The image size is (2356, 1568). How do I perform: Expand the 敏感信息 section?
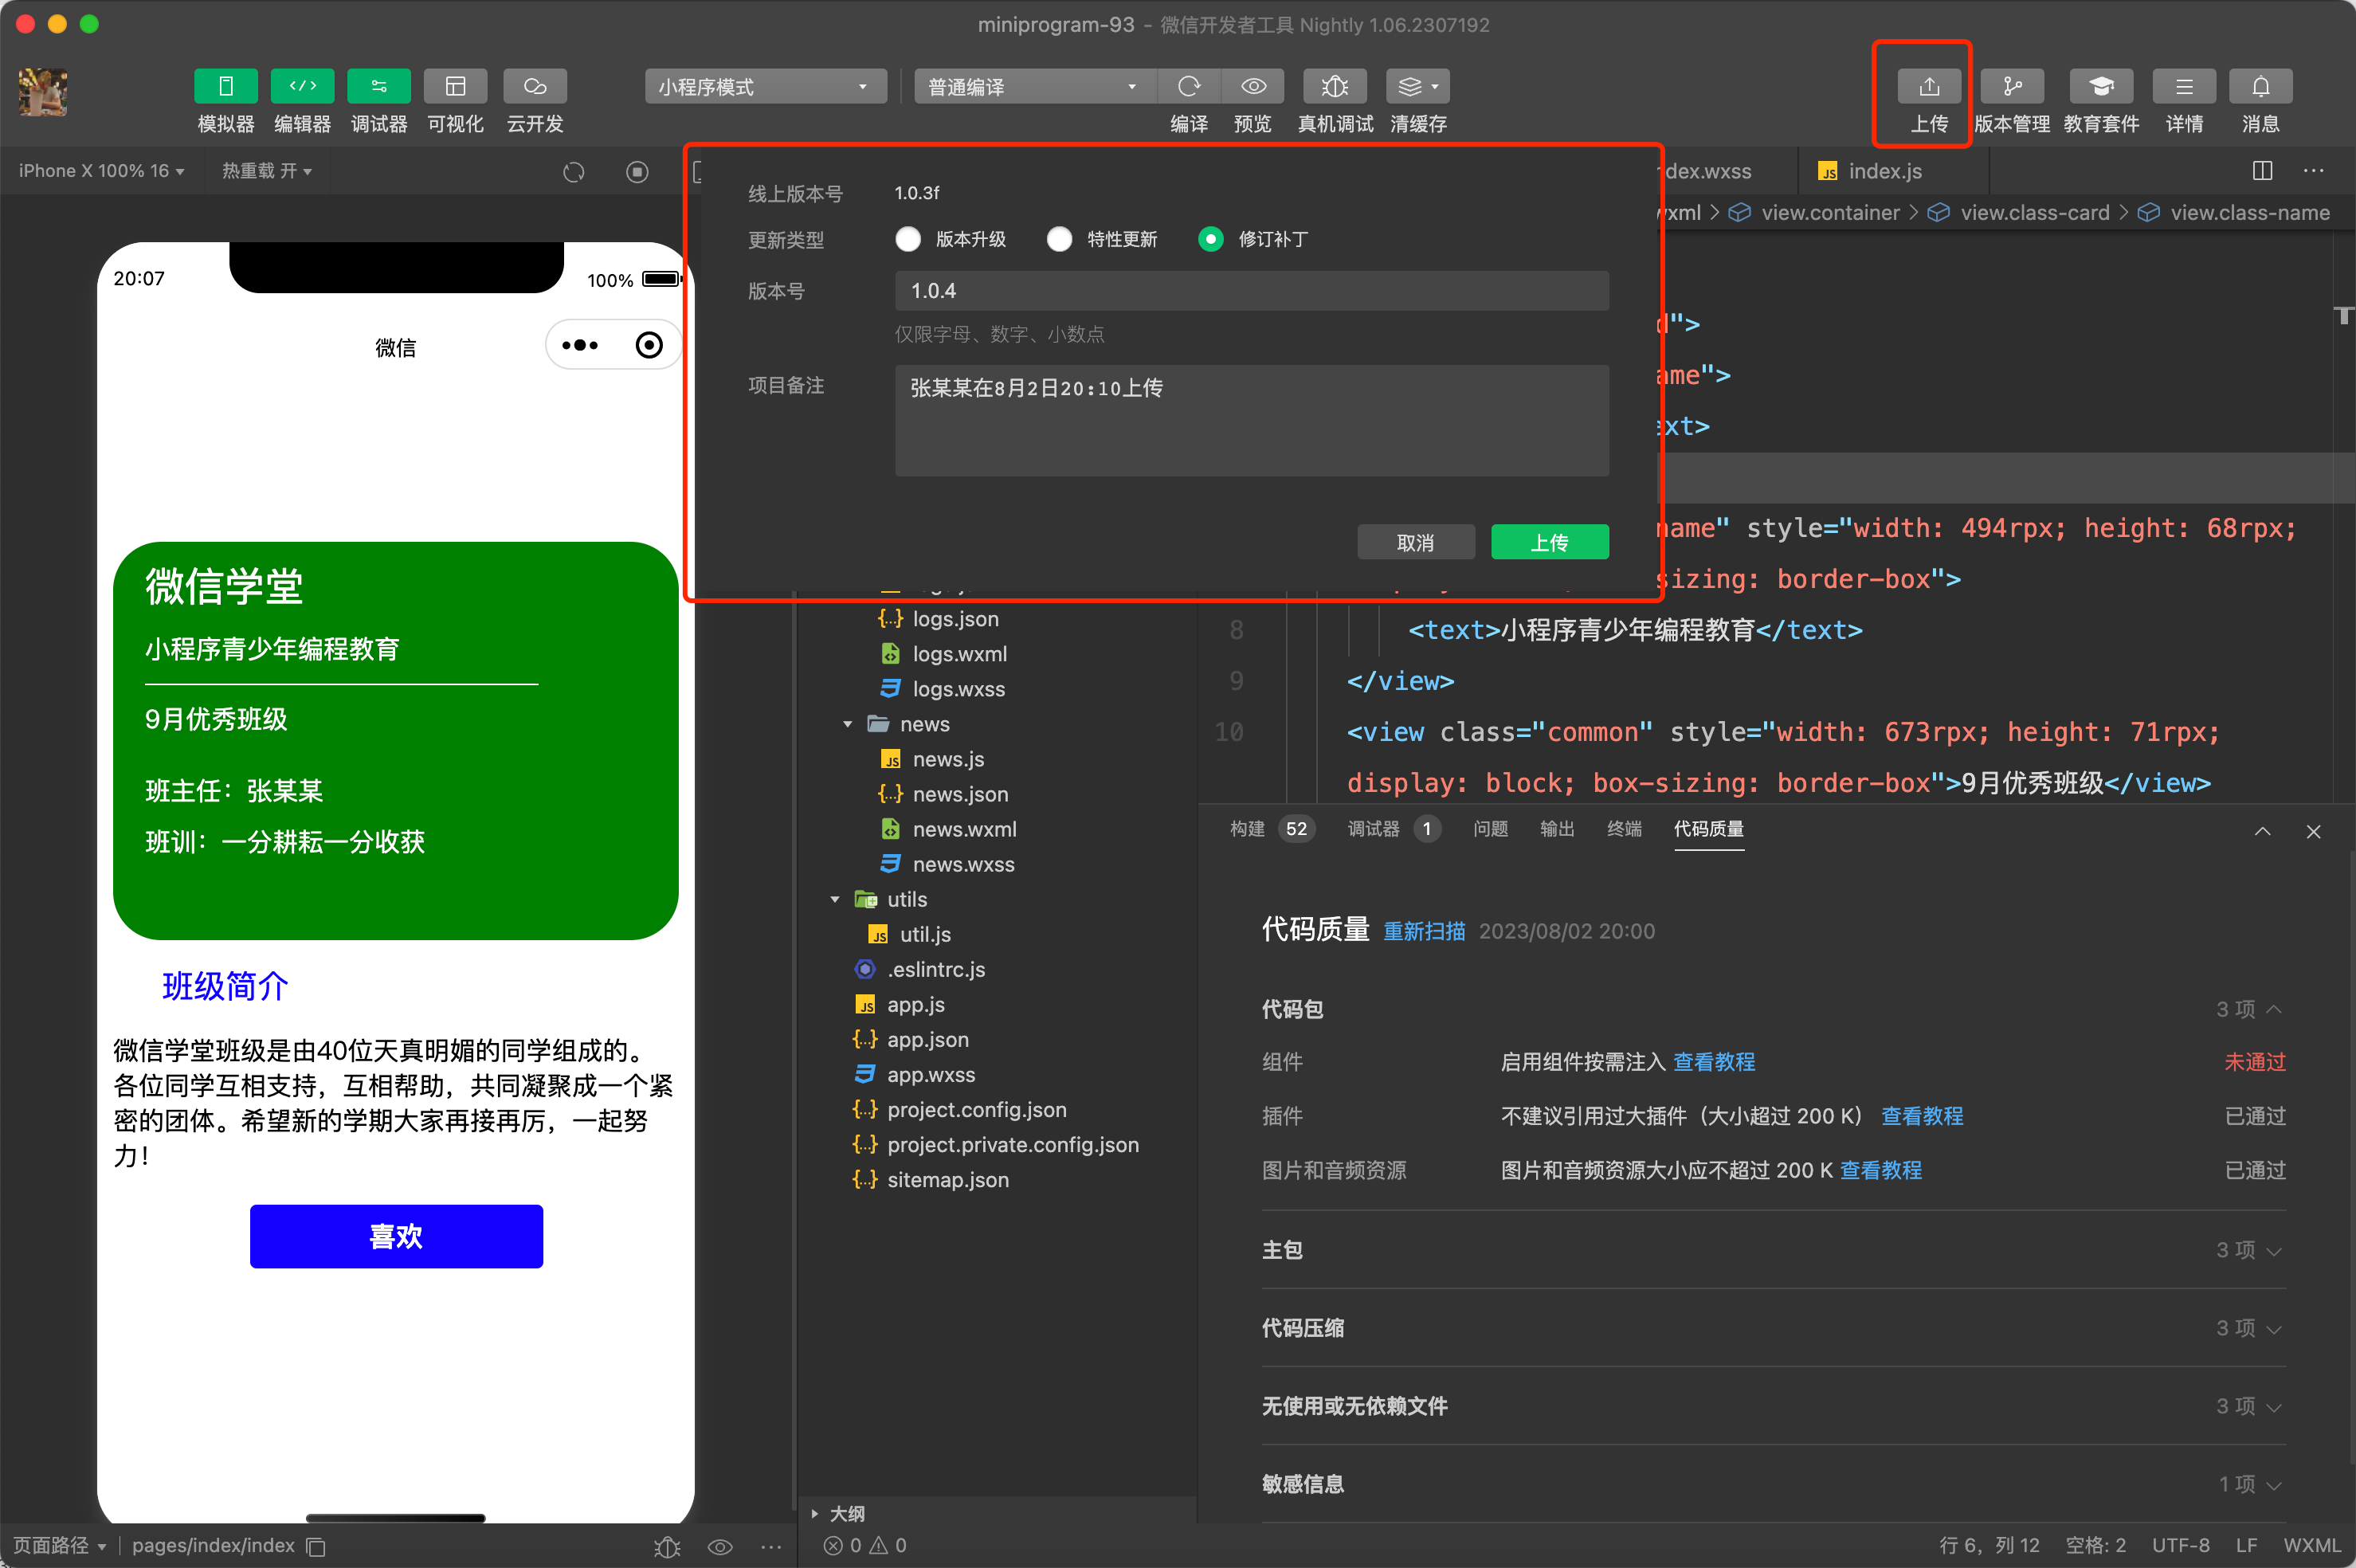coord(2274,1484)
